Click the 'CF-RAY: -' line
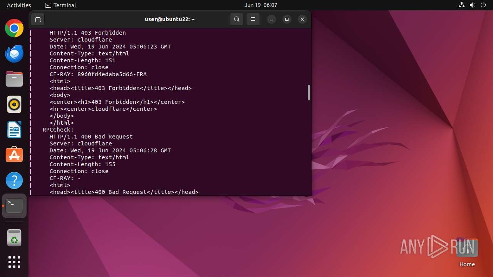493x277 pixels. [65, 178]
